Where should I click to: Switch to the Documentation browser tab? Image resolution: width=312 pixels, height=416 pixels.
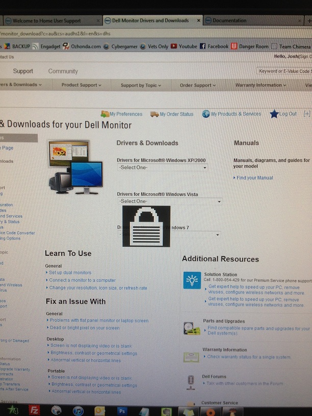[253, 20]
